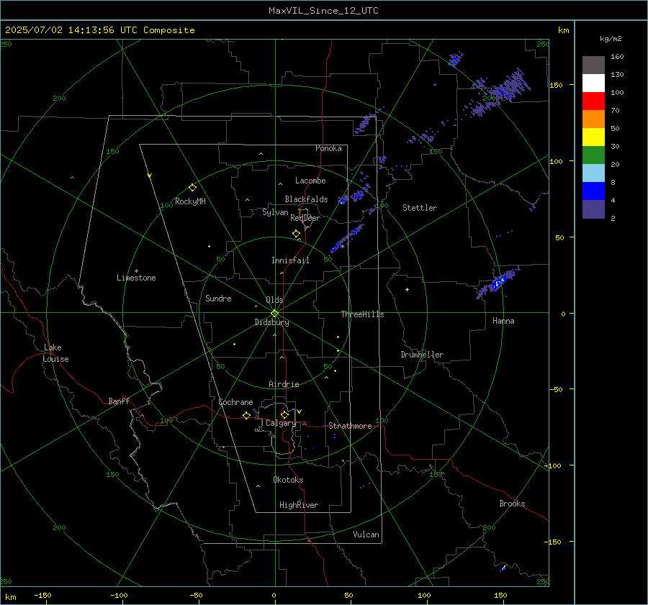Image resolution: width=648 pixels, height=605 pixels.
Task: Click the Brooks city label
Action: (x=512, y=504)
